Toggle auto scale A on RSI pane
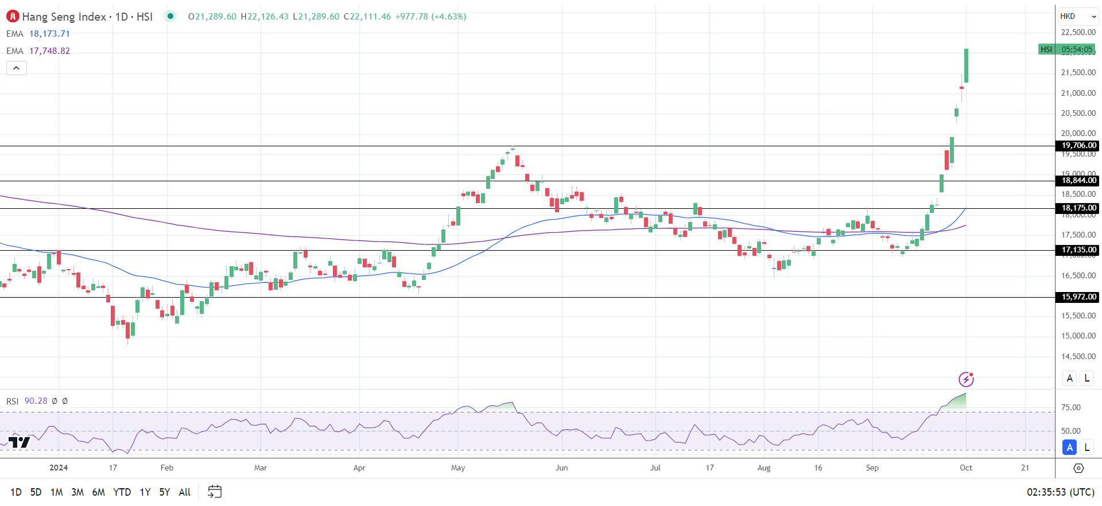The width and height of the screenshot is (1102, 506). 1070,447
